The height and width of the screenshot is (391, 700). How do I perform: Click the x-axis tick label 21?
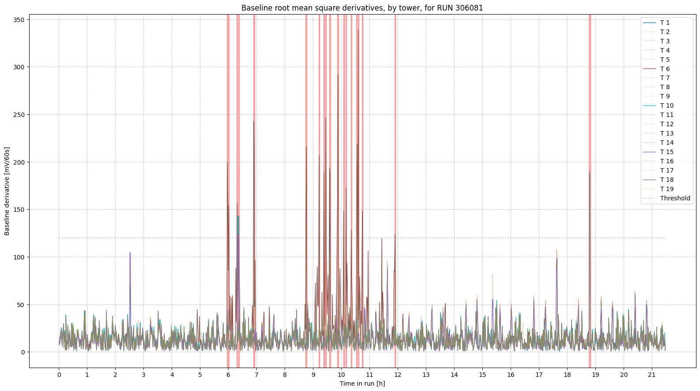(651, 375)
